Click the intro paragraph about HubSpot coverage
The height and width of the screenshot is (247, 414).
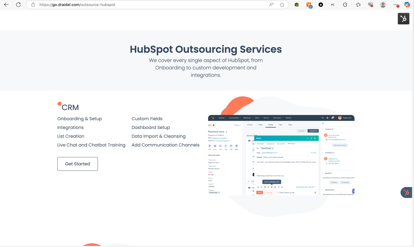coord(206,68)
